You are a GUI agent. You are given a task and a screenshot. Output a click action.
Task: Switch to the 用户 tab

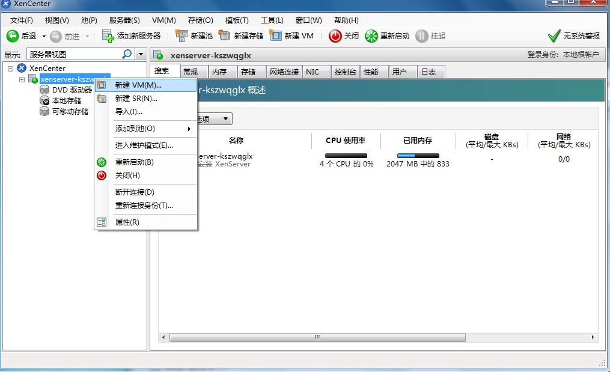pos(403,72)
